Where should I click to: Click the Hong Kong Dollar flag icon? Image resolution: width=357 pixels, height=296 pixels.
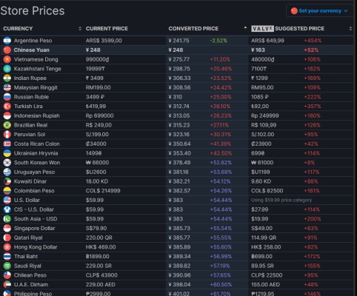click(7, 247)
